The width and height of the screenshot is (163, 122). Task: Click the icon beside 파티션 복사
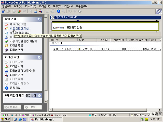[7, 50]
